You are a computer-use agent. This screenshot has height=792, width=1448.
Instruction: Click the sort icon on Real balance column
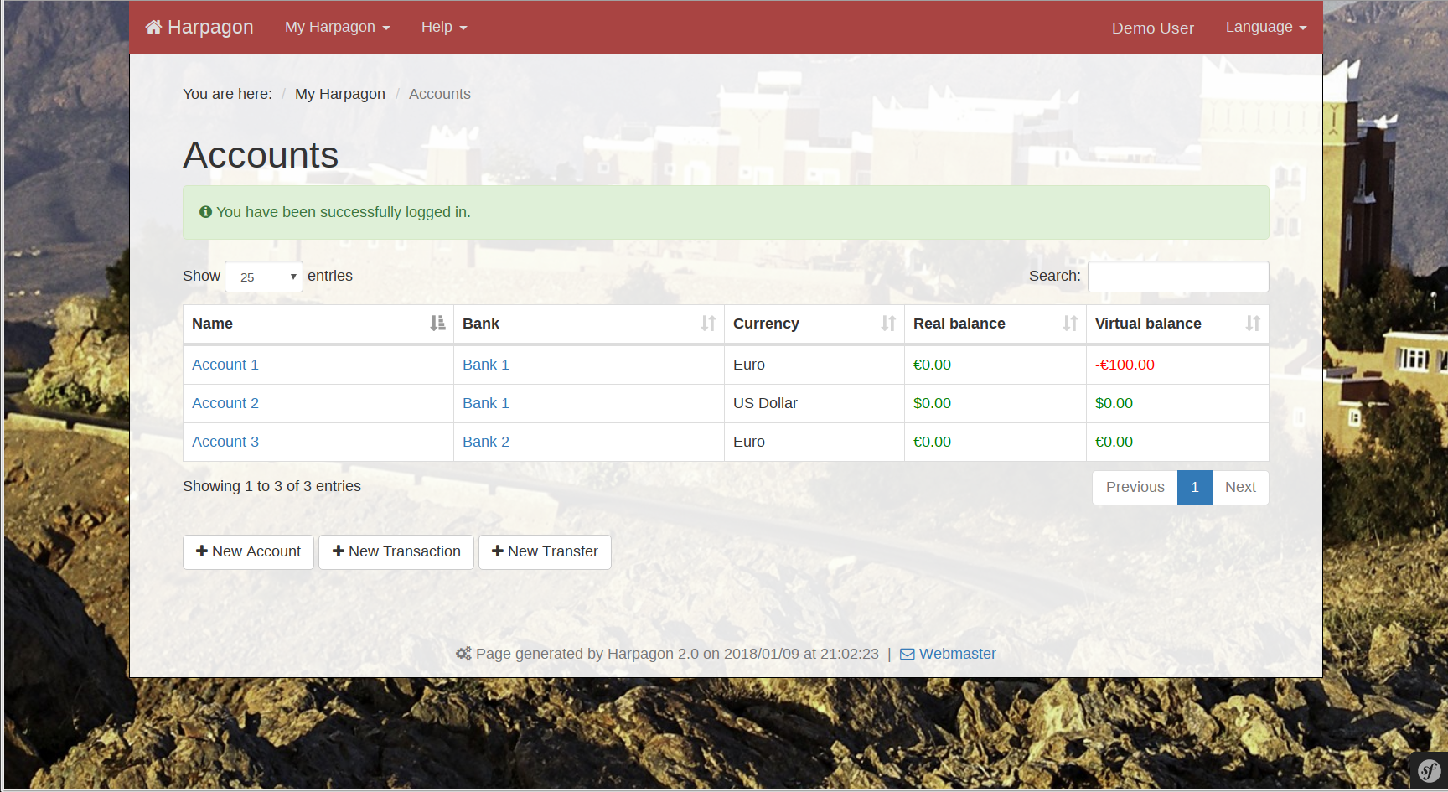click(1070, 323)
